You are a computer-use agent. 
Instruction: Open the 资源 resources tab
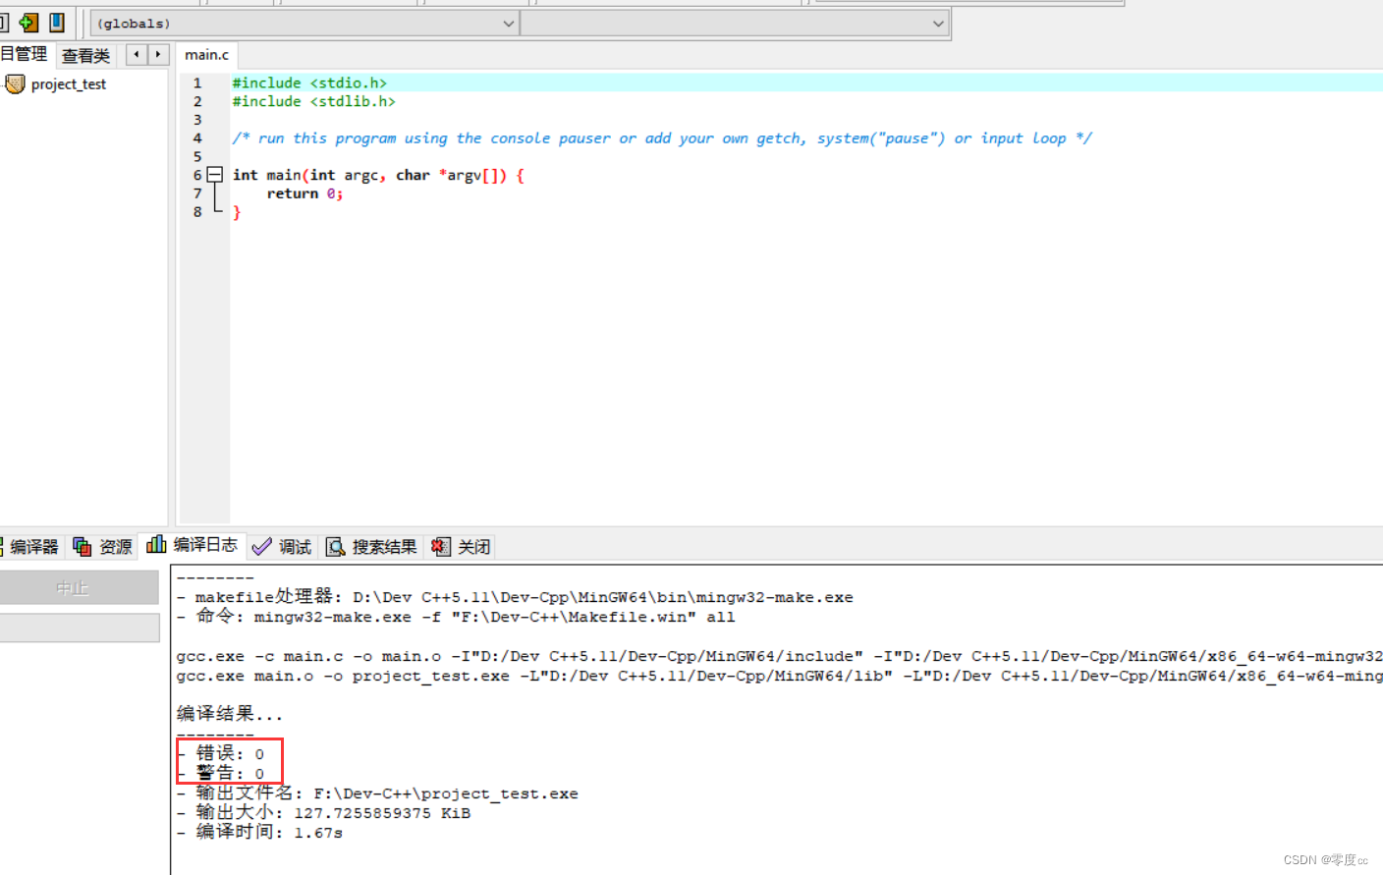tap(102, 547)
